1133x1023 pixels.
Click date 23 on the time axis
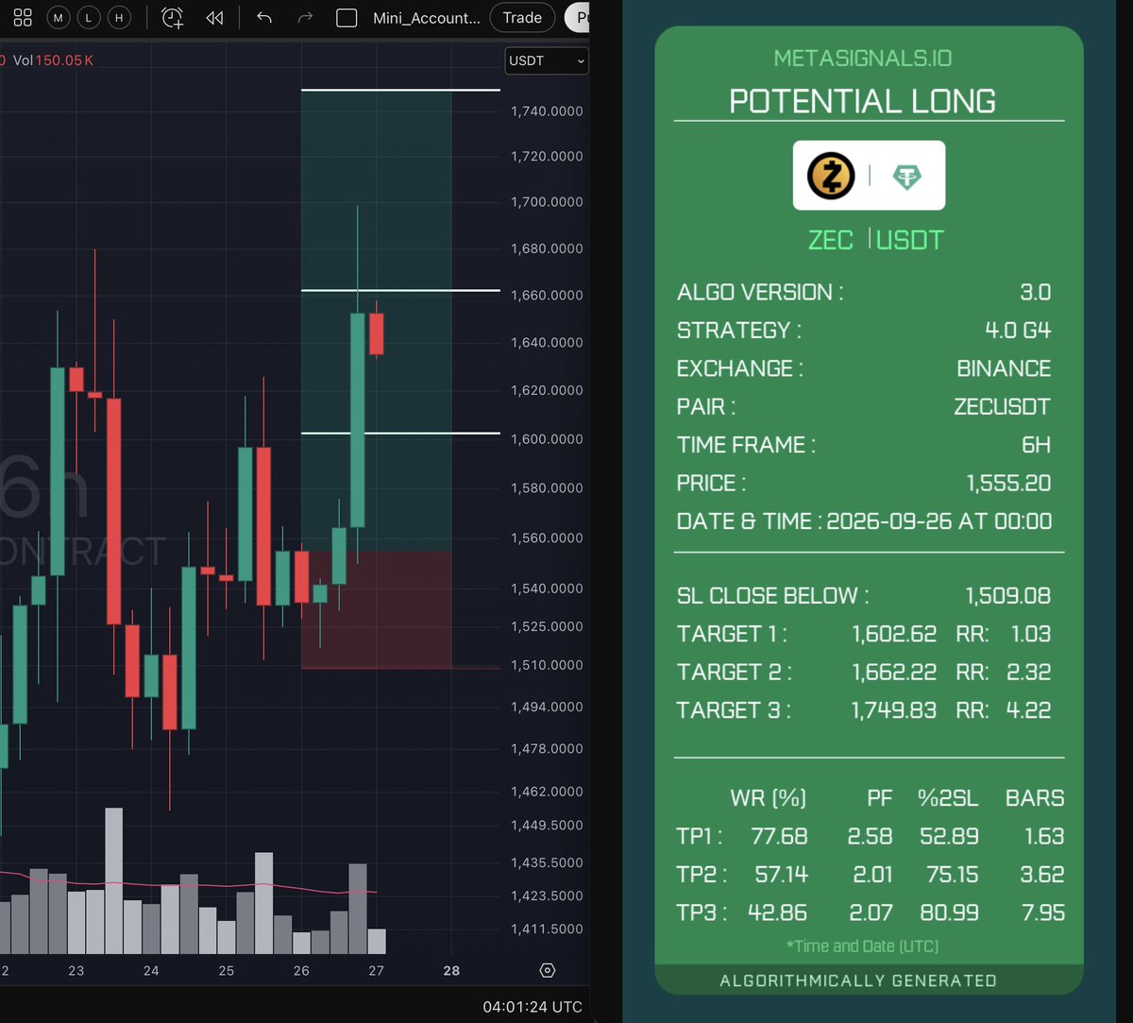click(76, 970)
